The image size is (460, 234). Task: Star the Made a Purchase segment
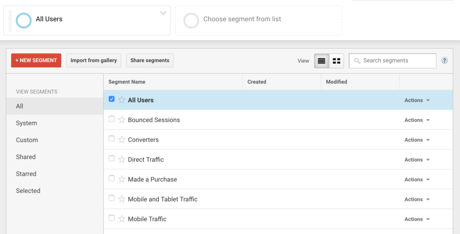click(x=121, y=179)
